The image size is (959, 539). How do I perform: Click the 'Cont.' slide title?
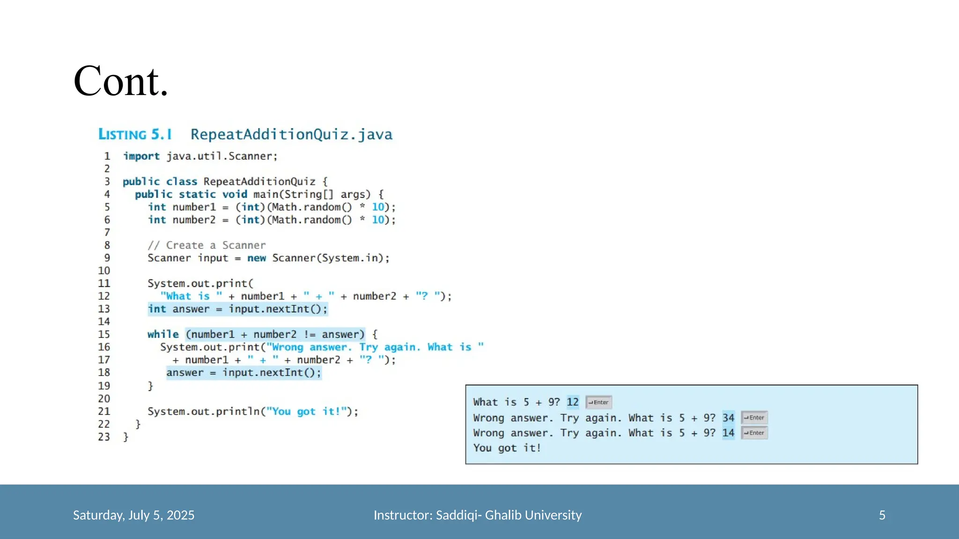(121, 81)
